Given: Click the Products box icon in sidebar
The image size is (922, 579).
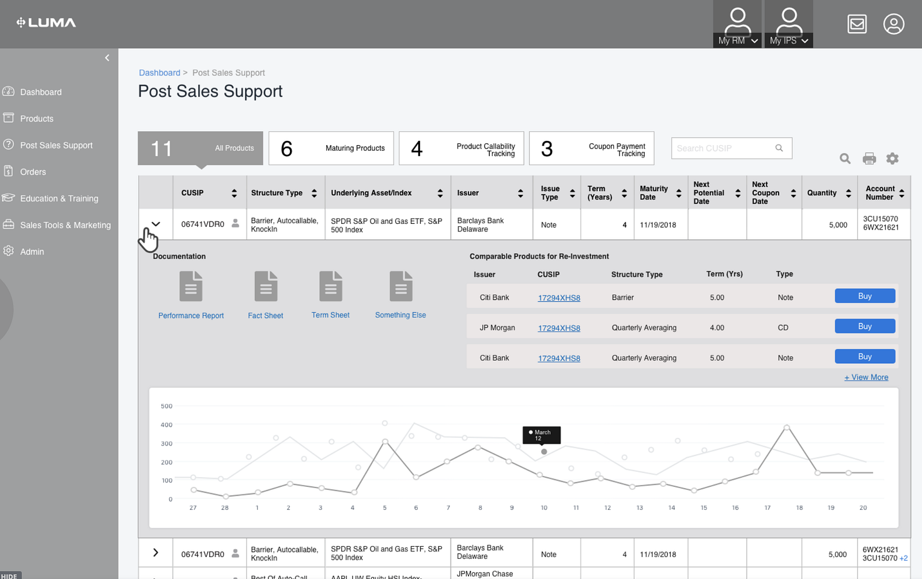Looking at the screenshot, I should pyautogui.click(x=8, y=118).
